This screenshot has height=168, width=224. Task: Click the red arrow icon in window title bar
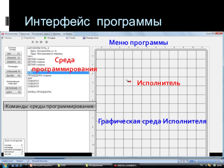point(3,34)
